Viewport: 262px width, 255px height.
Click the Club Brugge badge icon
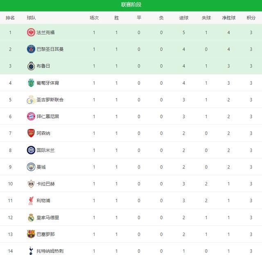tap(31, 66)
